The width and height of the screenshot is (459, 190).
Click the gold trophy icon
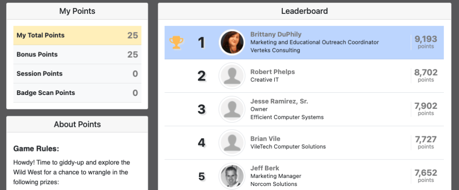176,43
